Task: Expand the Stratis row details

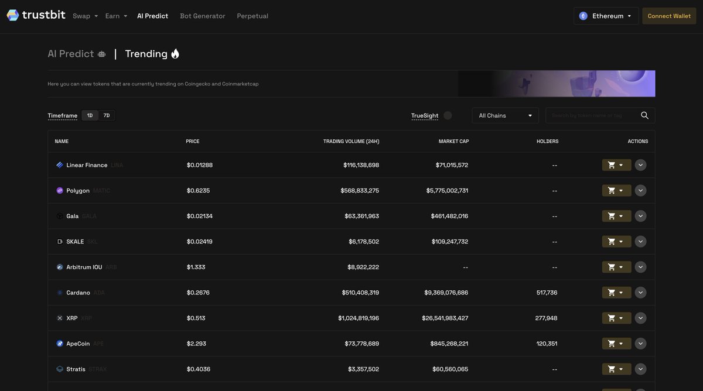Action: click(x=641, y=369)
